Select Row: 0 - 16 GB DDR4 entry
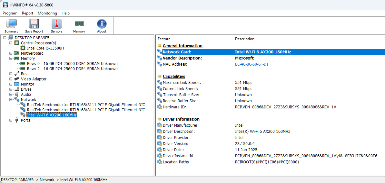Screen dimensions: 385x183 (72, 63)
